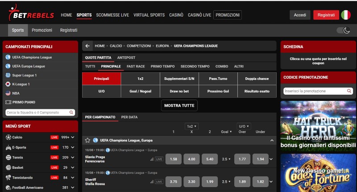Expand the E-Sports sport menu
The height and width of the screenshot is (192, 357).
73,148
